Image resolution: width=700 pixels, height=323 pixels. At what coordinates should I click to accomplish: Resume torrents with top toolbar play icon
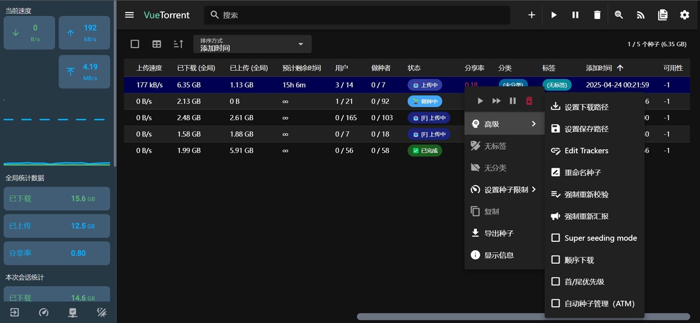[554, 15]
